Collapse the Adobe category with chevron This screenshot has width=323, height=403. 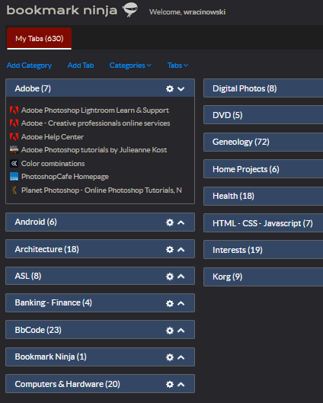[181, 89]
